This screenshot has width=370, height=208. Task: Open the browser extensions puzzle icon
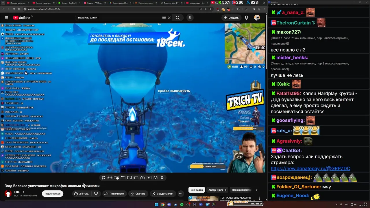click(x=238, y=9)
